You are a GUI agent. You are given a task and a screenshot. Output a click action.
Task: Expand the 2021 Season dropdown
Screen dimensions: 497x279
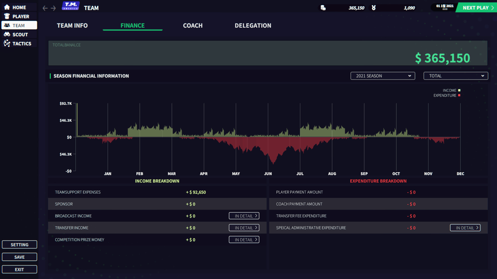383,76
